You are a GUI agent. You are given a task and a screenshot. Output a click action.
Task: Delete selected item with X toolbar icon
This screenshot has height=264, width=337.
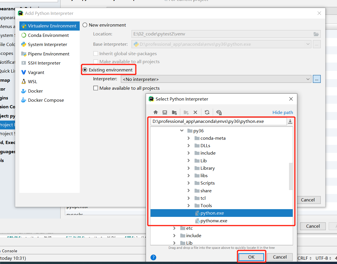[195, 112]
